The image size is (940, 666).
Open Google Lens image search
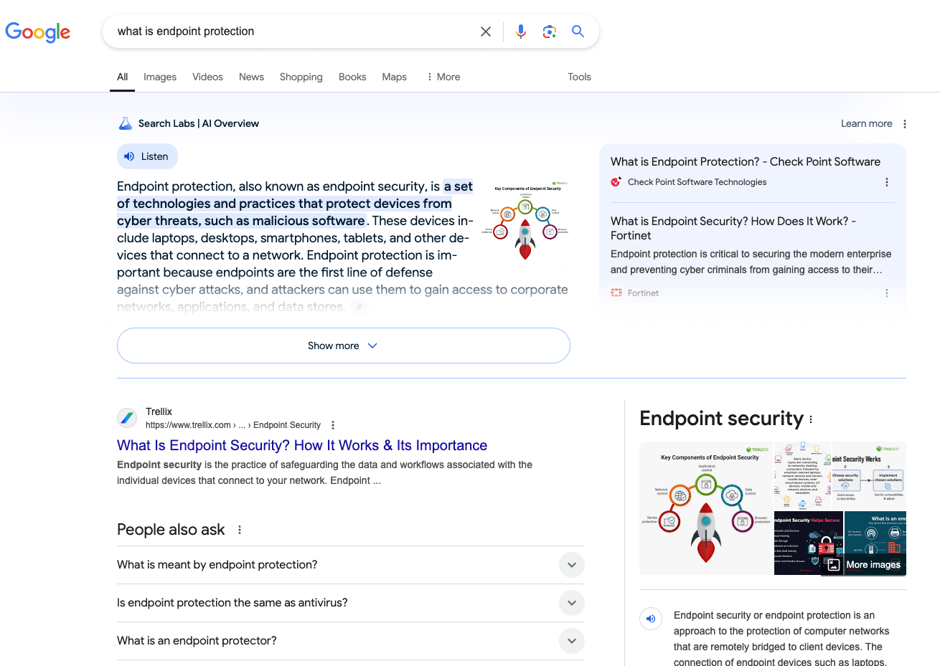550,32
